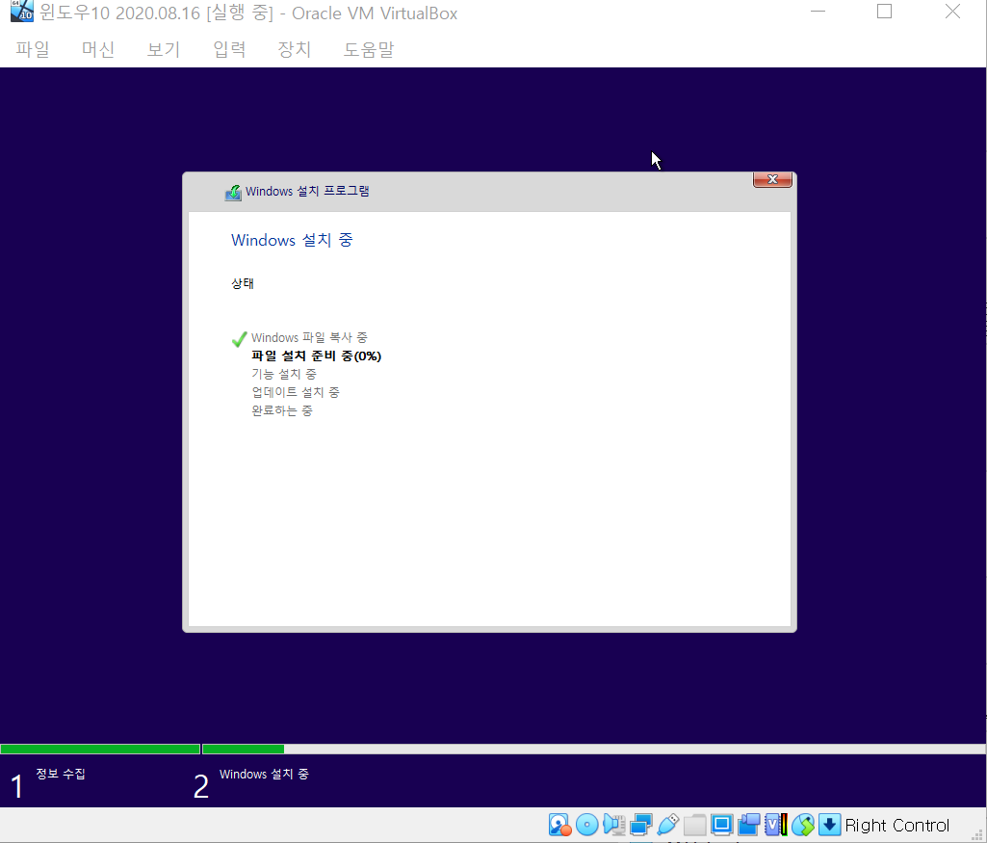
Task: Click the VirtualBox window title icon
Action: pyautogui.click(x=21, y=12)
